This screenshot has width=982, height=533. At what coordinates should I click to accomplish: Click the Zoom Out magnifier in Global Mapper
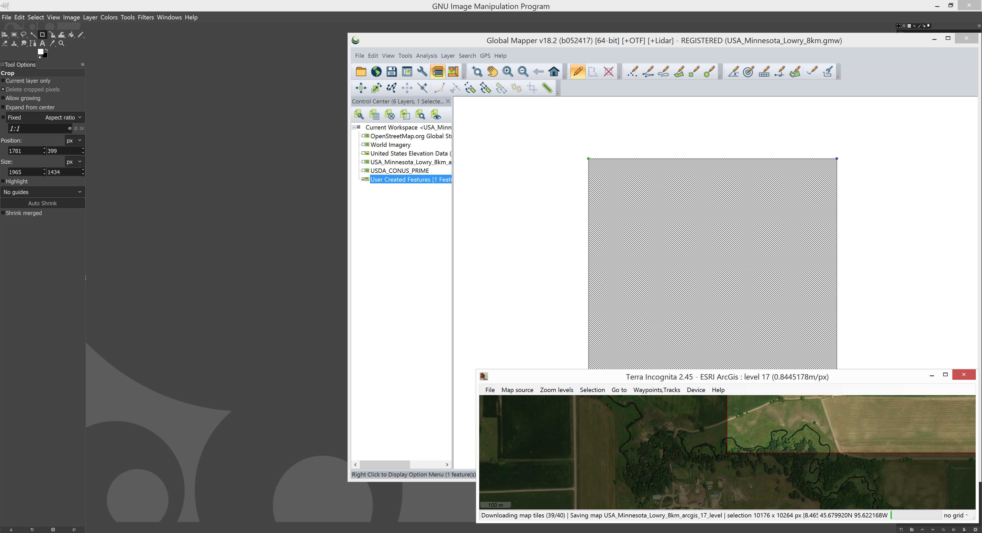(523, 72)
